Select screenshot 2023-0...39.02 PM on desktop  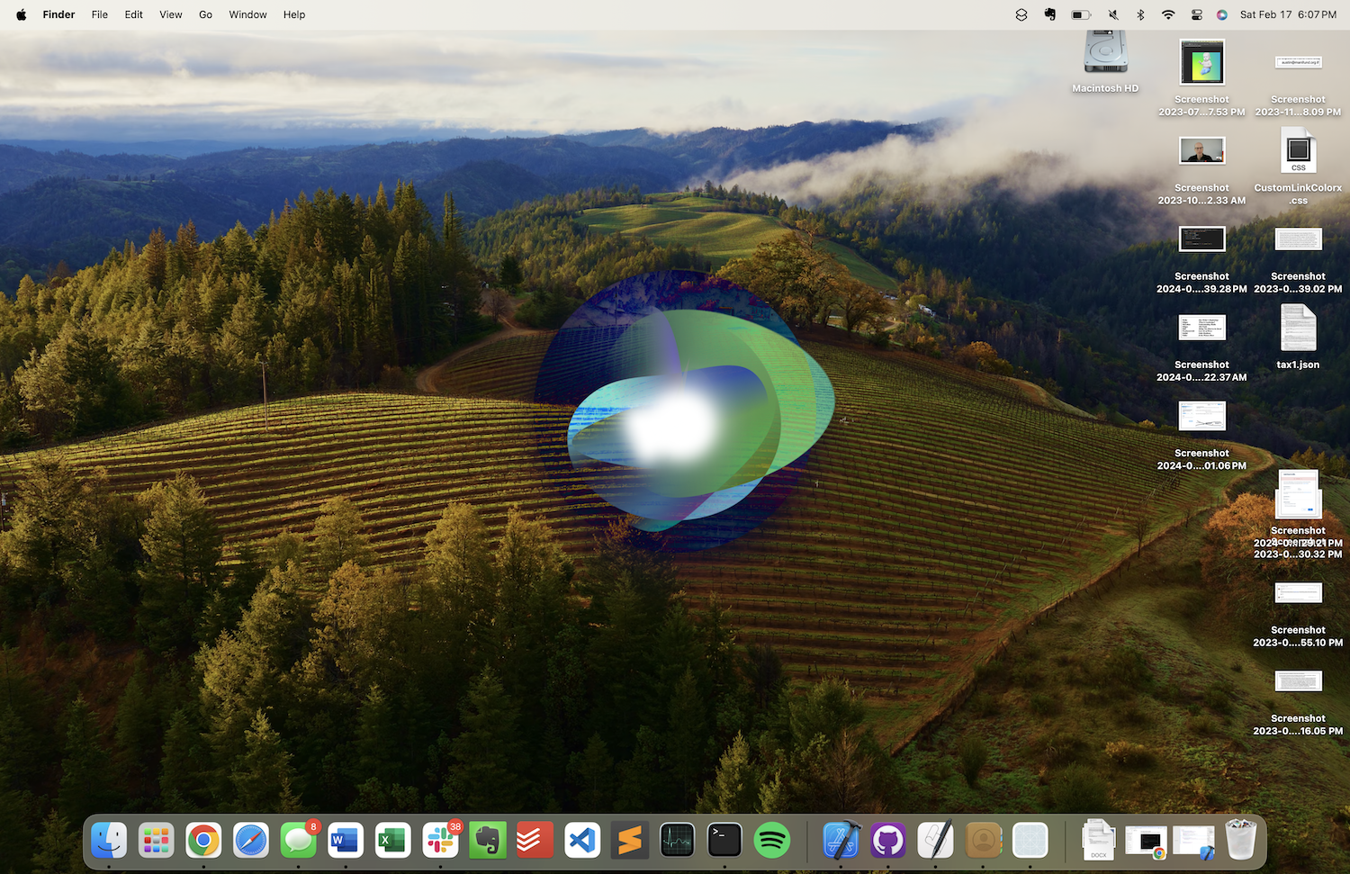click(1298, 239)
